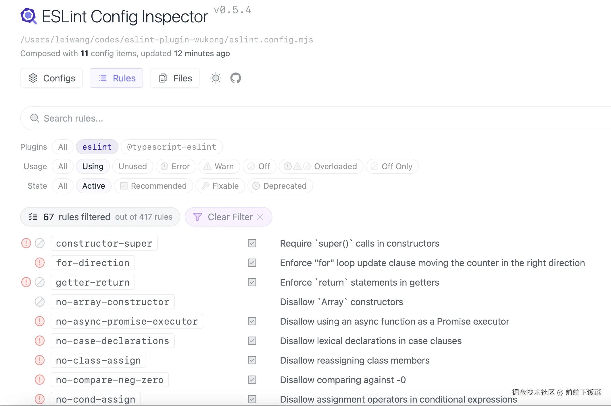Open the GitHub repository icon
The image size is (611, 406).
(x=235, y=78)
